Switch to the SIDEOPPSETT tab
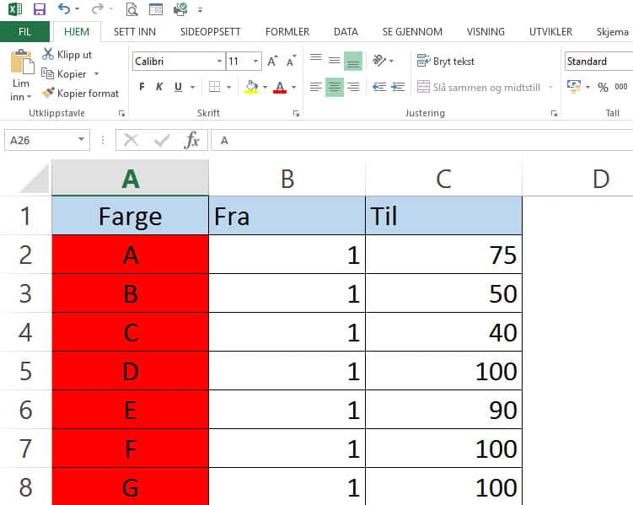Image resolution: width=633 pixels, height=505 pixels. (211, 31)
